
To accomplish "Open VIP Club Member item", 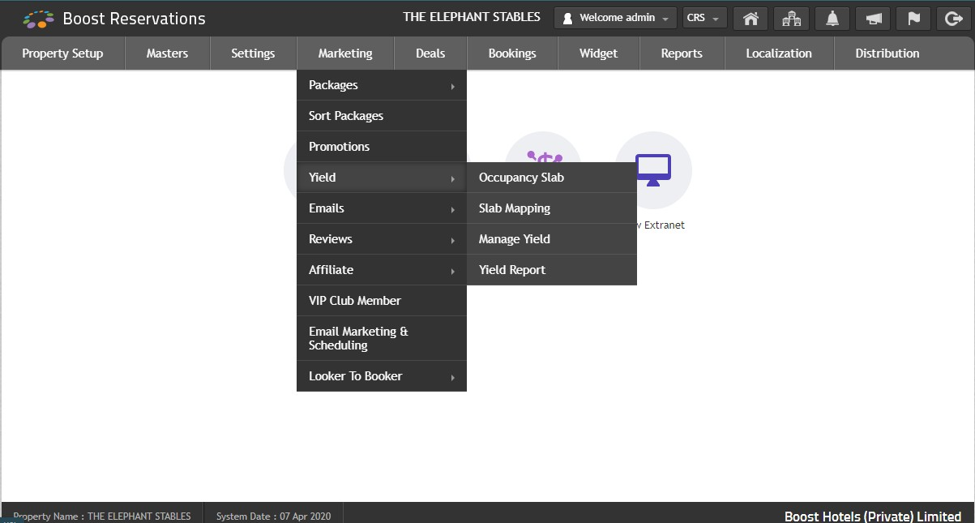I will [381, 301].
